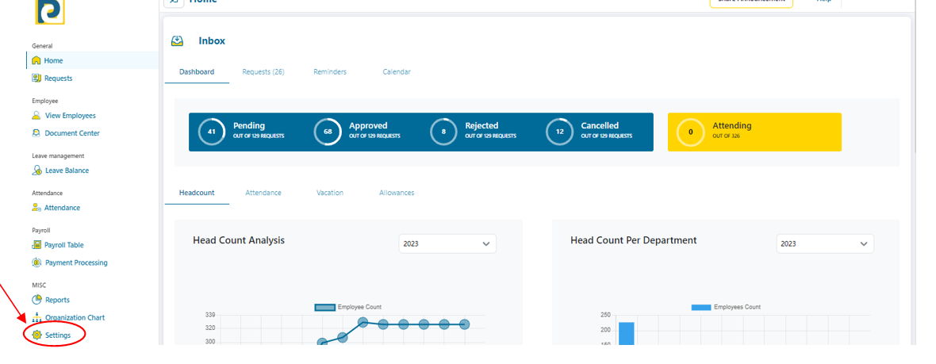936x364 pixels.
Task: Click the Payroll section label
Action: [41, 230]
